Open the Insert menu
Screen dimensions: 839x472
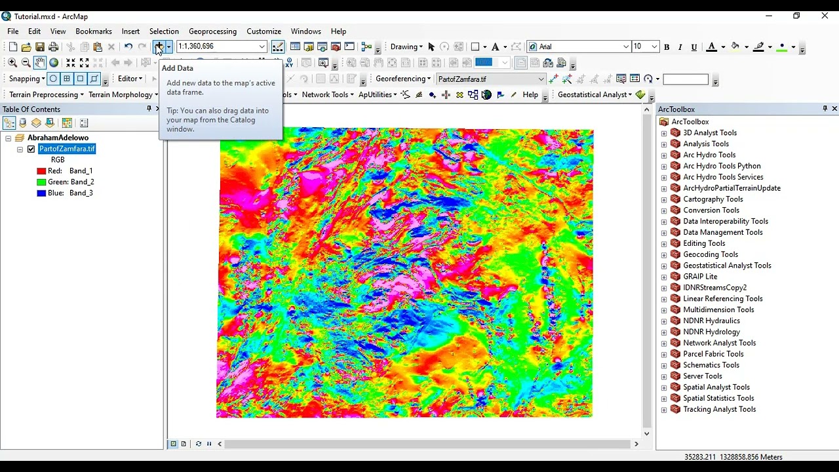click(130, 31)
